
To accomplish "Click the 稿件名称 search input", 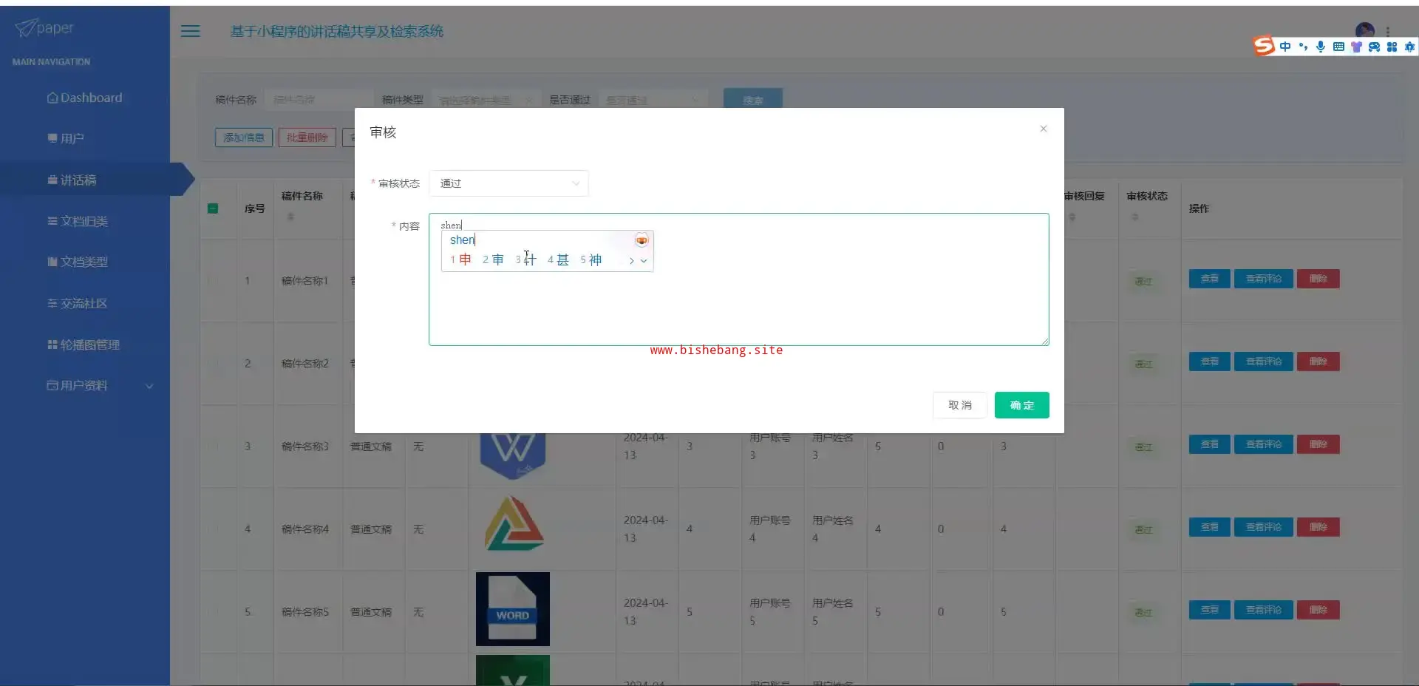I will coord(319,100).
